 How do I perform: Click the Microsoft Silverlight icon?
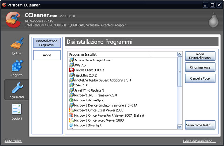pos(71,125)
